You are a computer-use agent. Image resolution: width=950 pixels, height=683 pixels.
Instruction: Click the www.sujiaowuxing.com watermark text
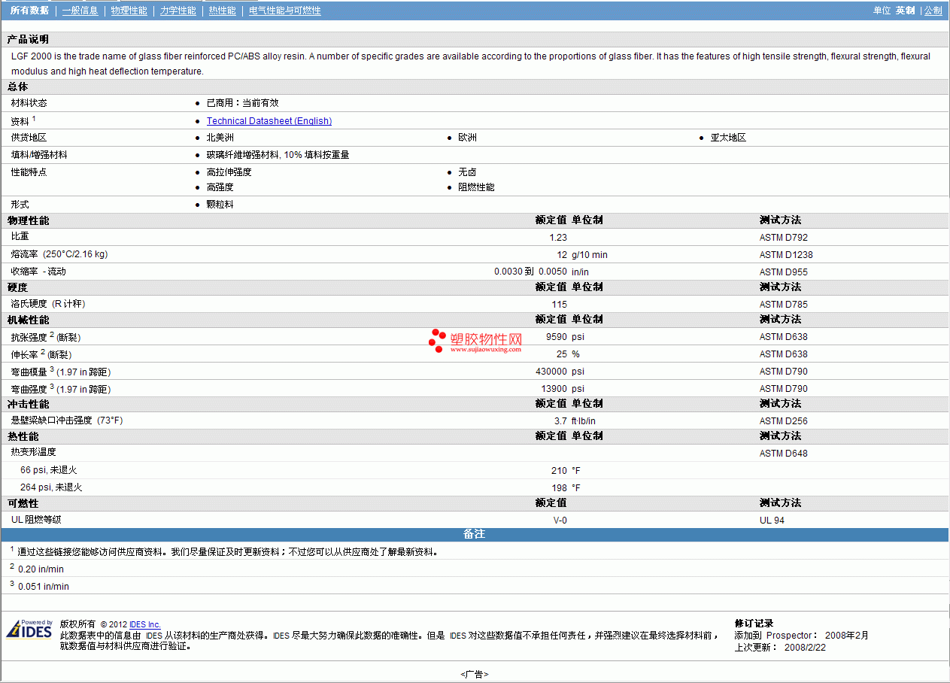pyautogui.click(x=486, y=349)
